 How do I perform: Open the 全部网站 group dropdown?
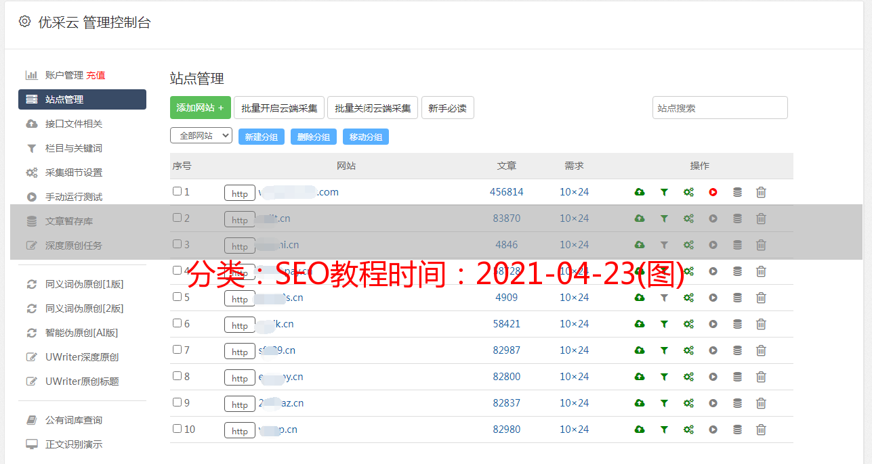[x=201, y=136]
